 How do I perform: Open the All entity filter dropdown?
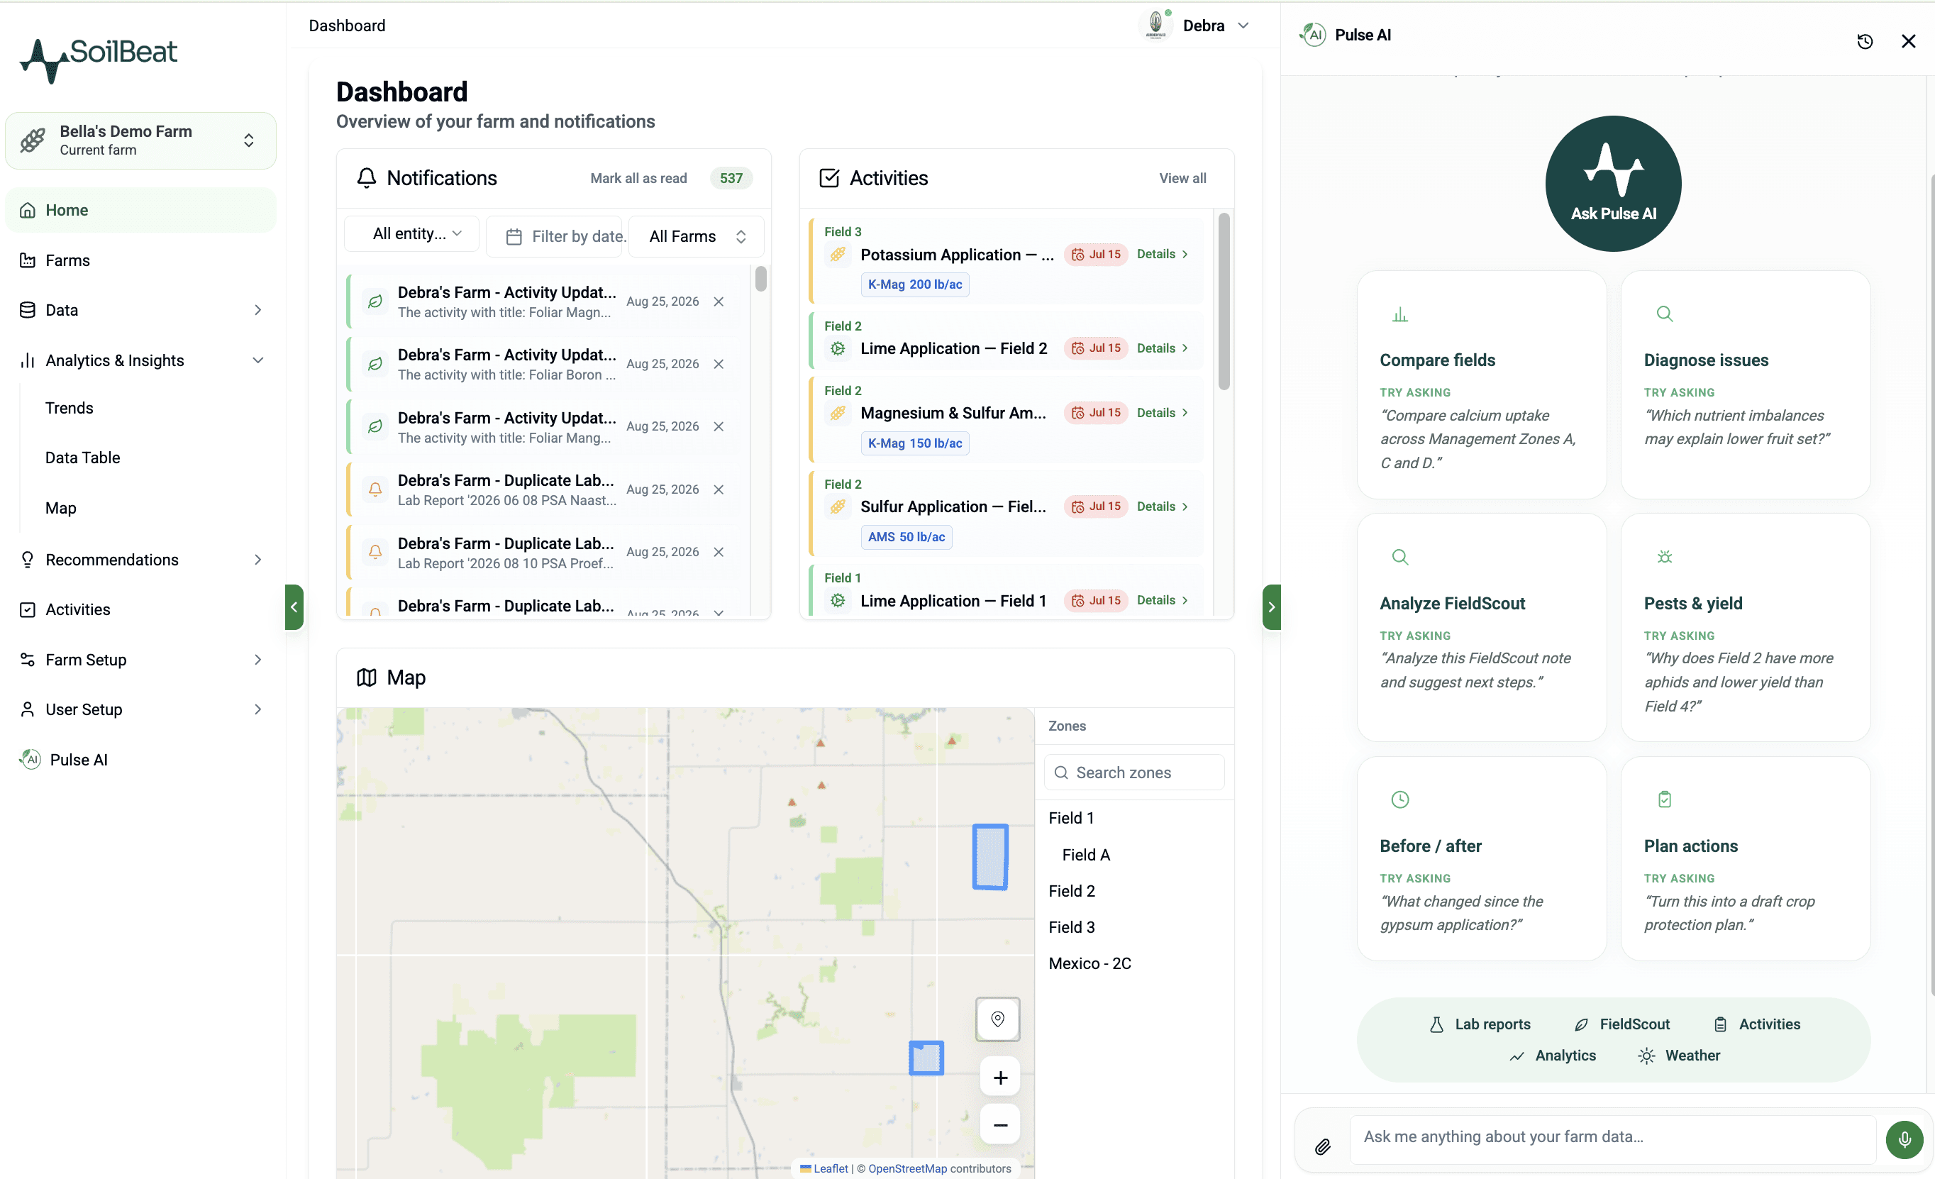(411, 233)
